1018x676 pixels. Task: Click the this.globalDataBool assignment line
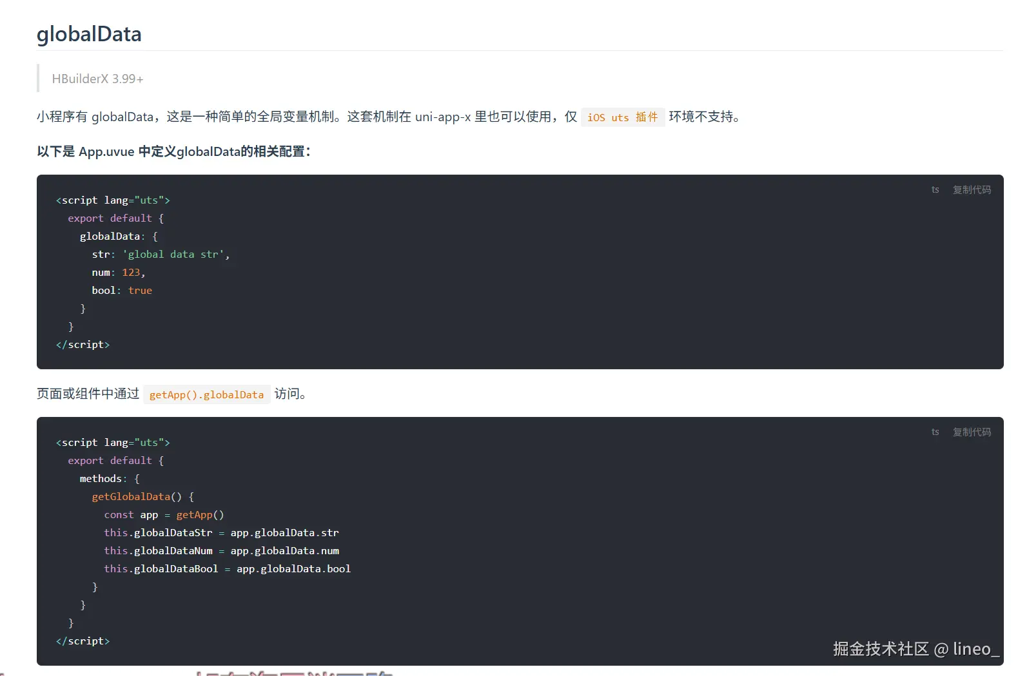point(227,569)
